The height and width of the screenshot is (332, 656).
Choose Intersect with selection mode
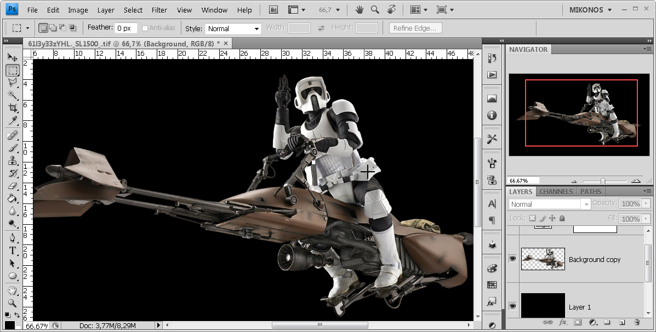[x=73, y=28]
